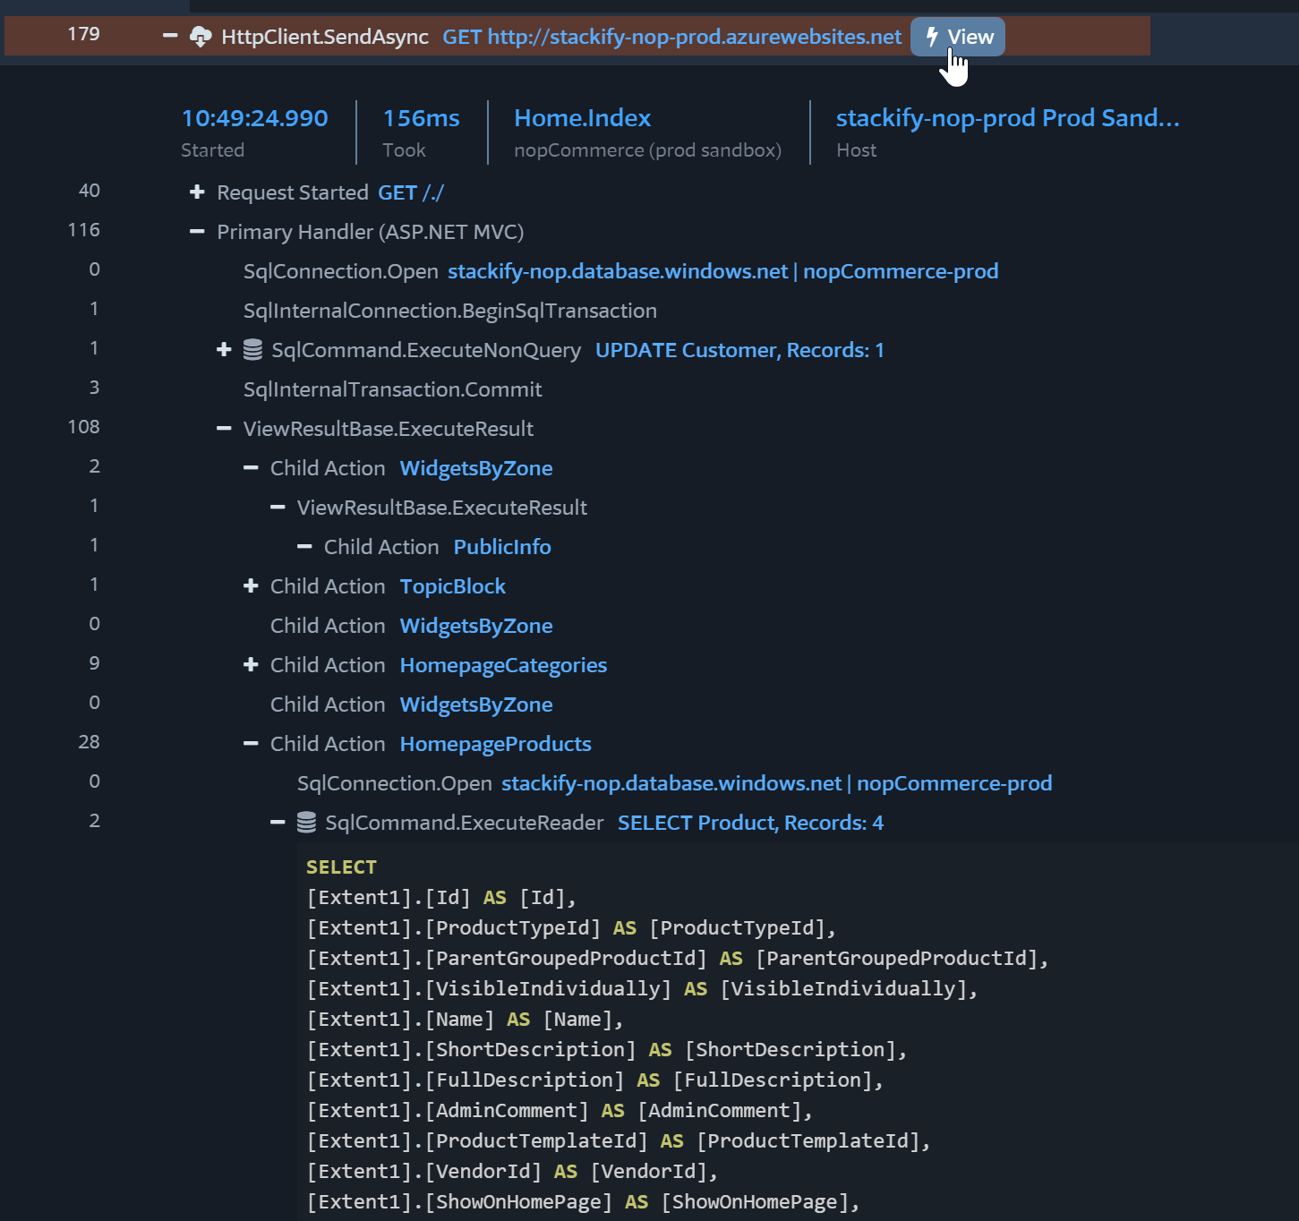The height and width of the screenshot is (1221, 1299).
Task: Click the 156ms took duration
Action: click(x=422, y=118)
